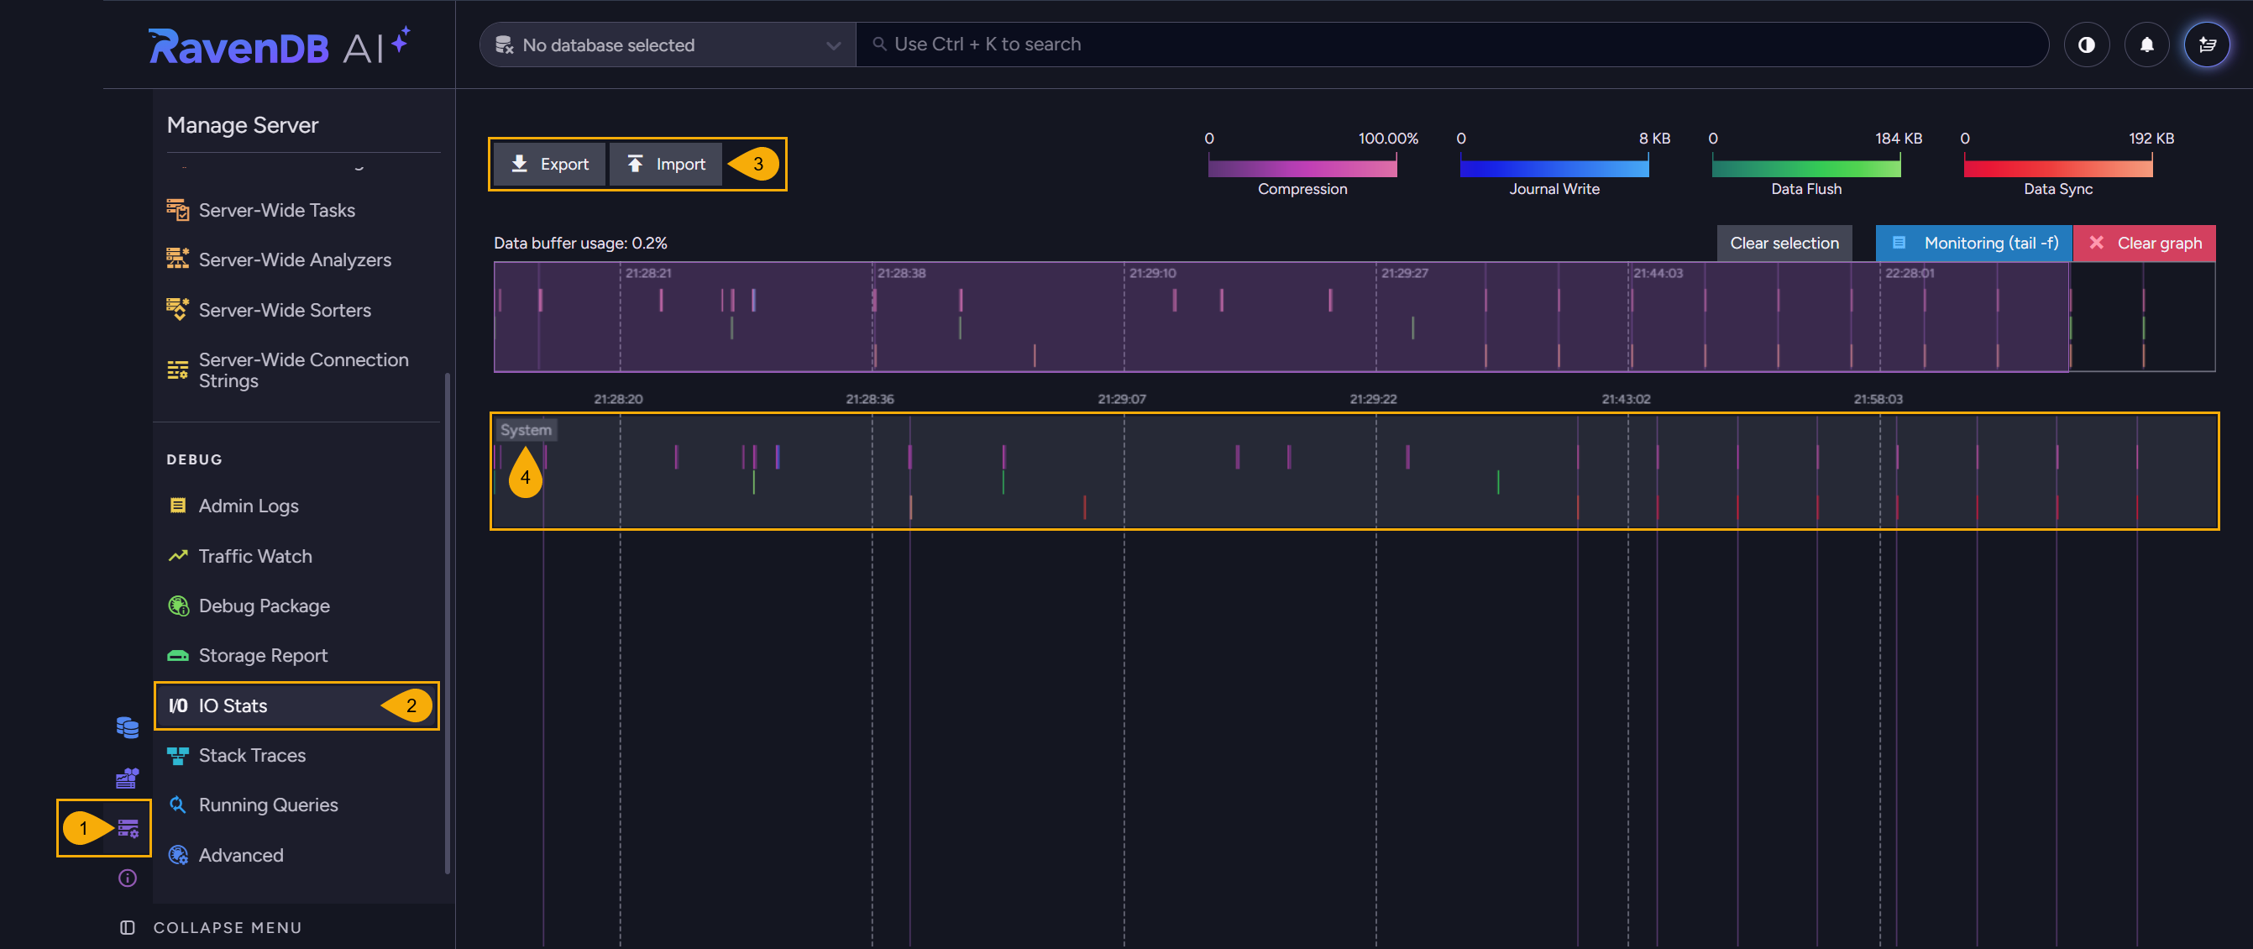This screenshot has height=949, width=2253.
Task: Click the Data buffer usage: 0.2% text
Action: click(x=580, y=244)
